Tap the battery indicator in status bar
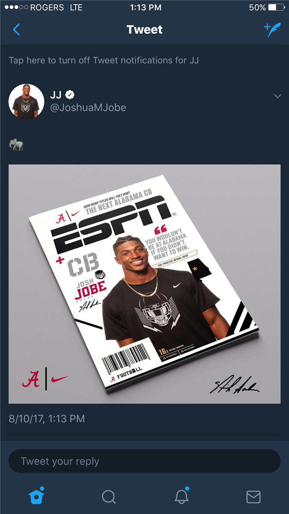 pyautogui.click(x=277, y=7)
